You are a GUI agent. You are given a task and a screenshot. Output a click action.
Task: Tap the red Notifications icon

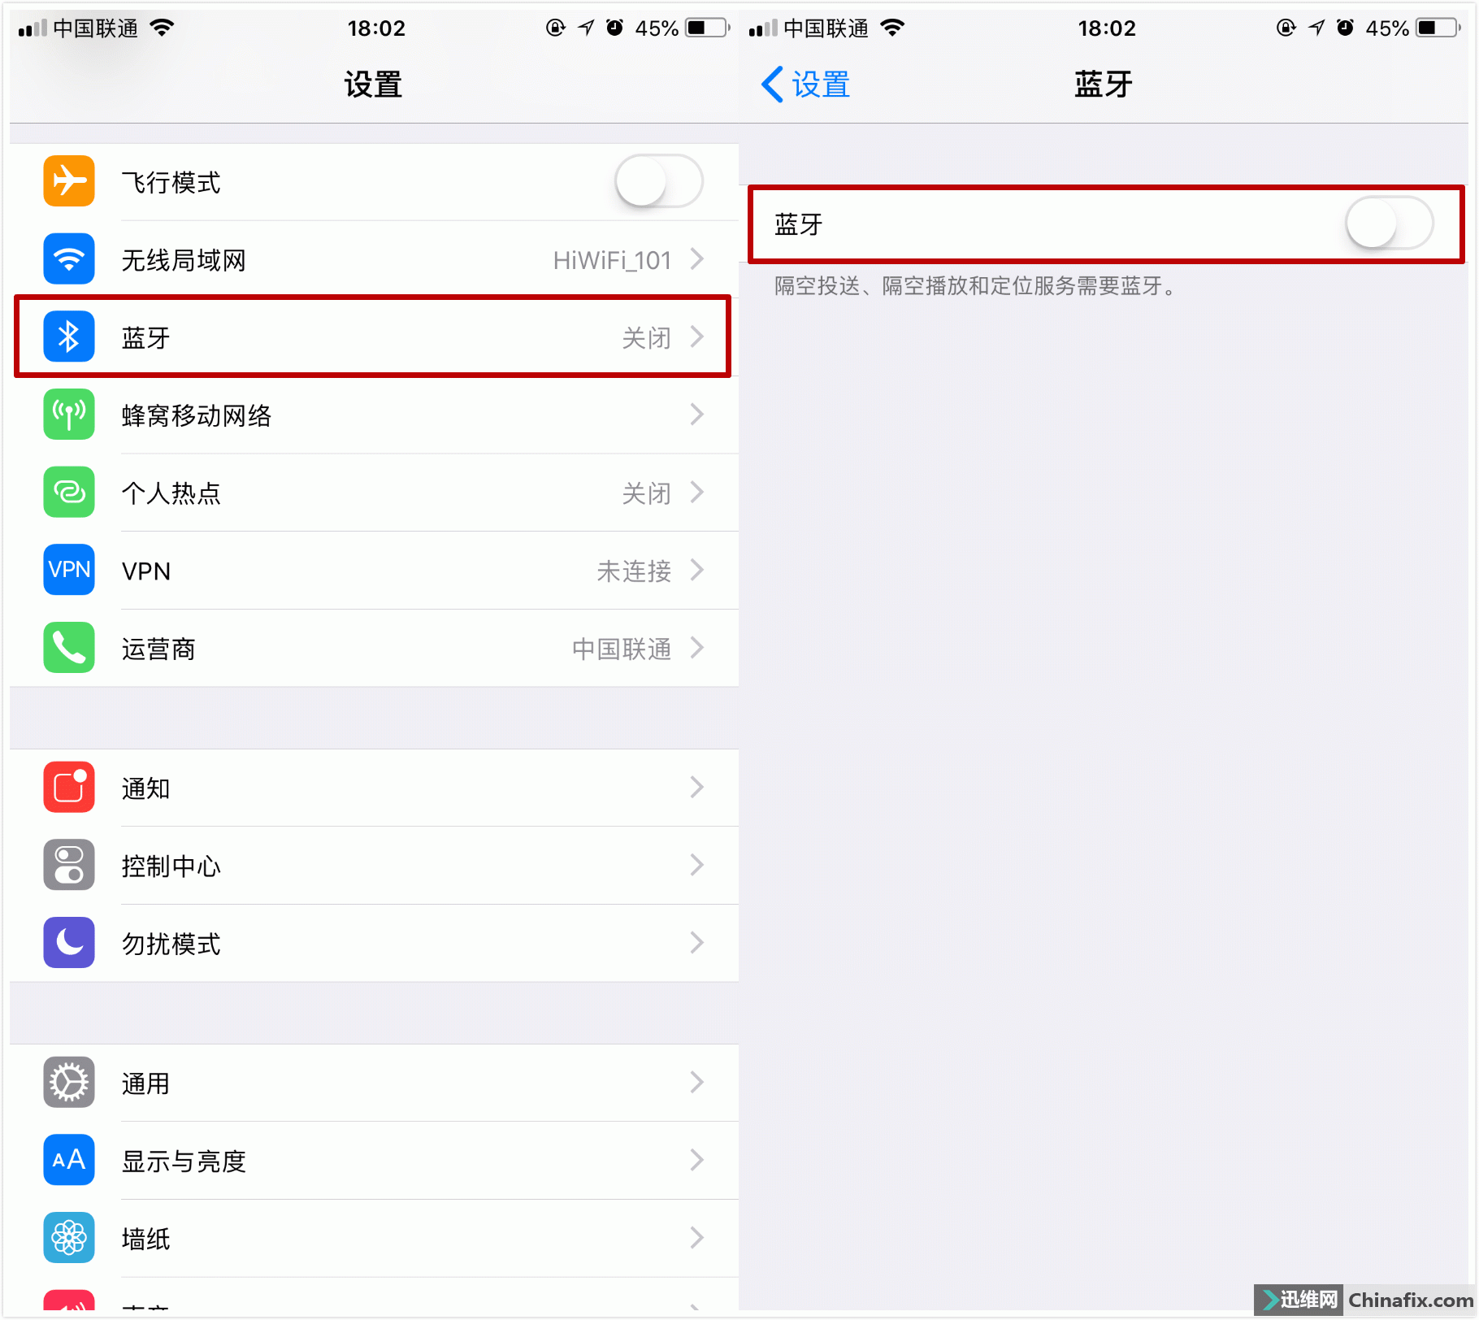pos(69,788)
